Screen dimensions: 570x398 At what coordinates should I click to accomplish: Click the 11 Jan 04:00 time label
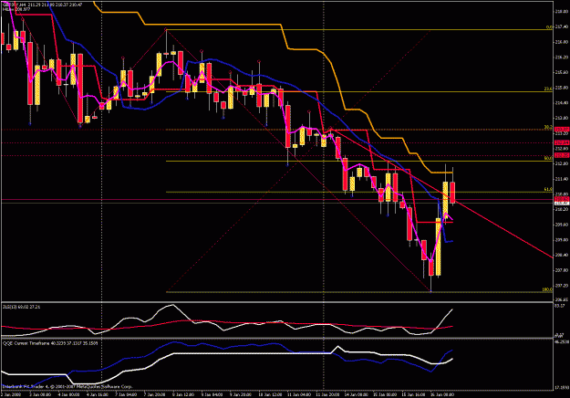(x=298, y=394)
